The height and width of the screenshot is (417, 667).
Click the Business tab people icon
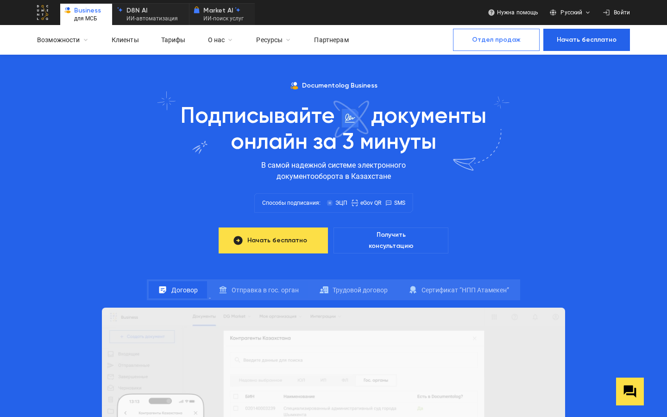click(x=68, y=10)
